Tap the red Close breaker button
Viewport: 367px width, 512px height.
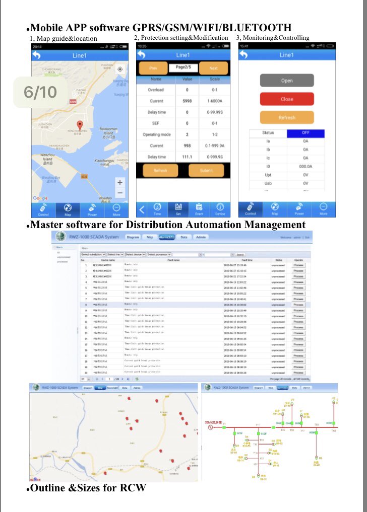click(287, 99)
